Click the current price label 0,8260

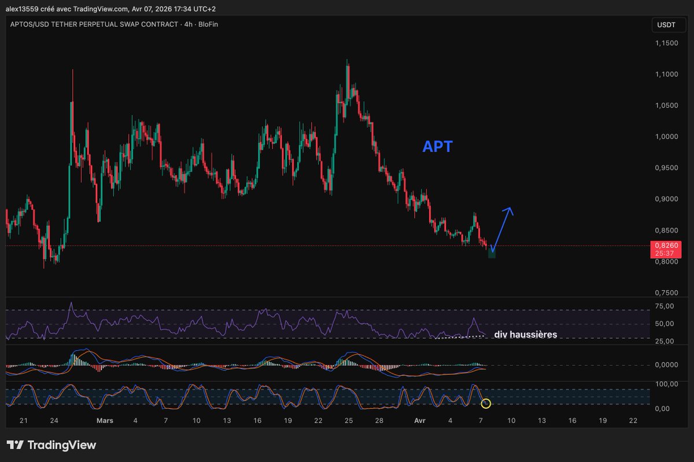666,245
